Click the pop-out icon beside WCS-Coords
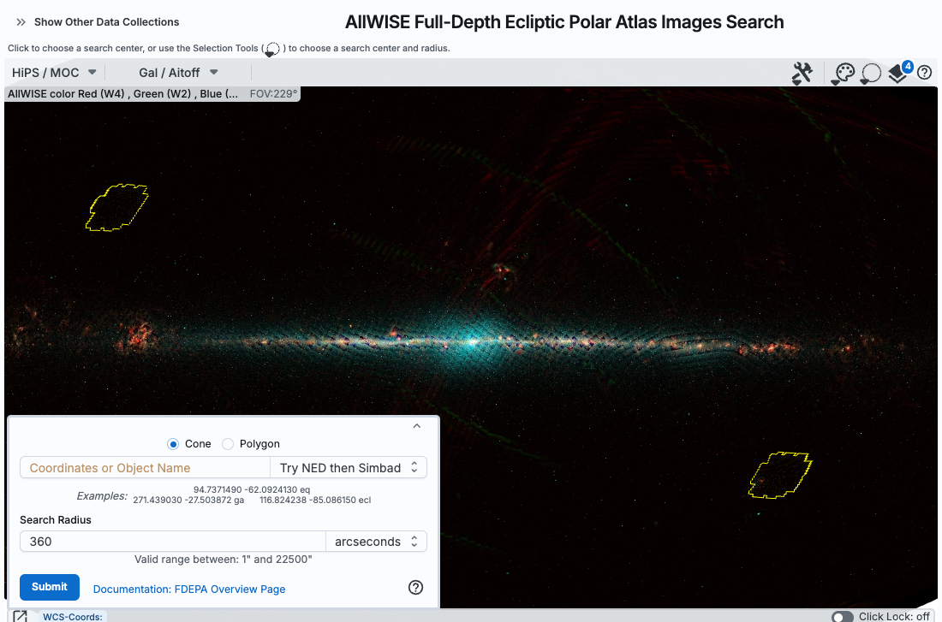 pos(20,616)
